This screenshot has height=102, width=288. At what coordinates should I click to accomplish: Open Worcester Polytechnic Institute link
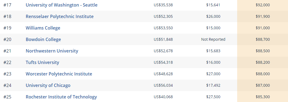point(59,74)
